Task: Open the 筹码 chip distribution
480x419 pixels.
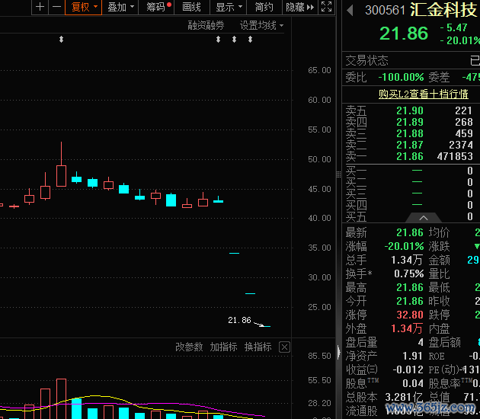Action: coord(156,7)
